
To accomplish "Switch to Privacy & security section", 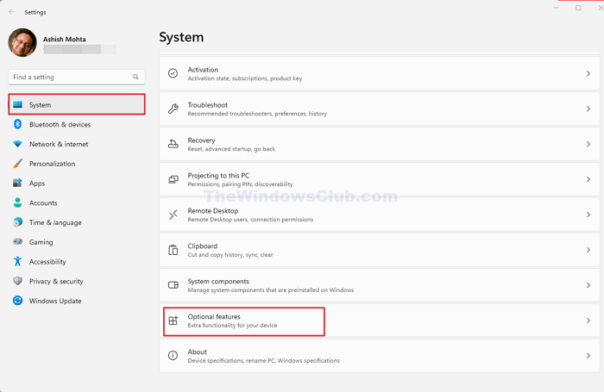I will click(56, 281).
